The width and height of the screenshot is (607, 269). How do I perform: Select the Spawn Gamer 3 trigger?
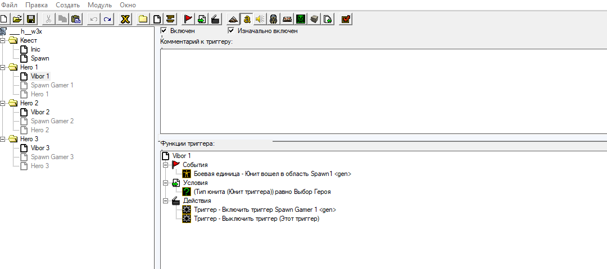(52, 157)
